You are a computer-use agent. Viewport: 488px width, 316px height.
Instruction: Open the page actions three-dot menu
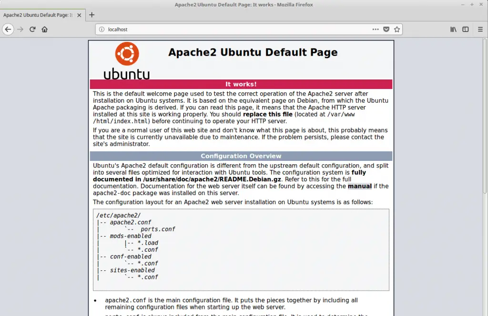[376, 29]
